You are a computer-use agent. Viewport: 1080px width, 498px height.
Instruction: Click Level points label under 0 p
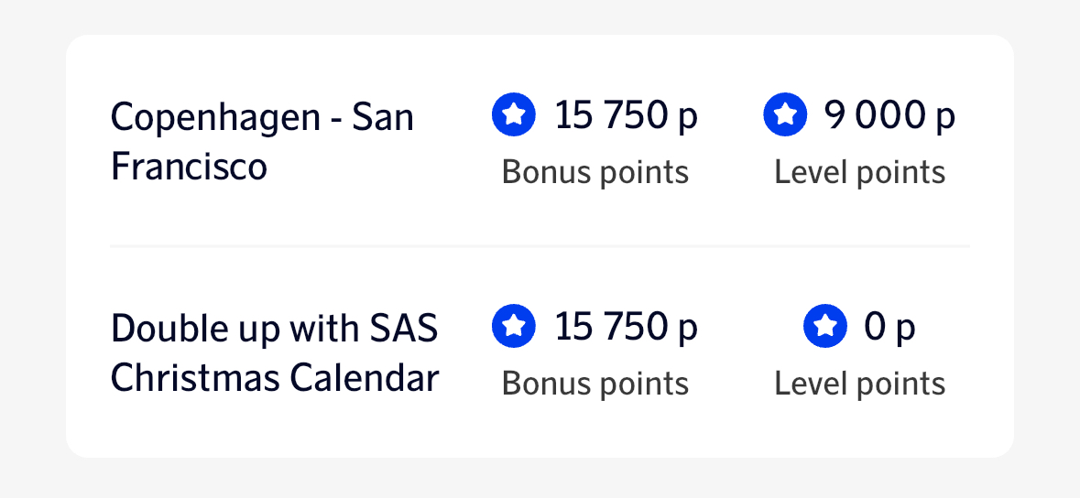pyautogui.click(x=859, y=383)
